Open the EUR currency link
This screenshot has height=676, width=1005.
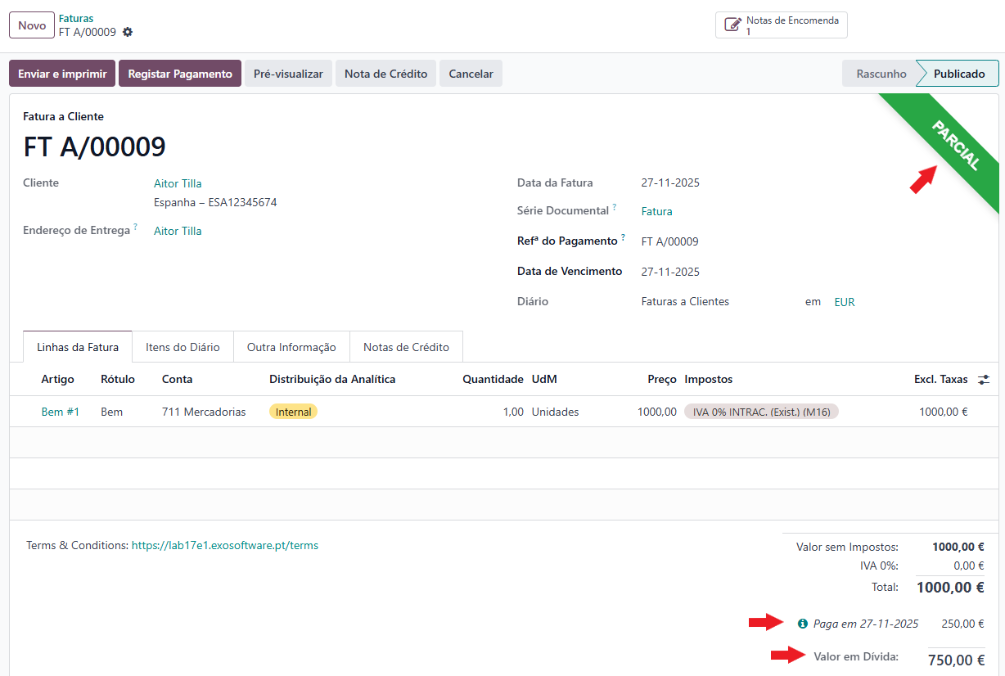845,302
